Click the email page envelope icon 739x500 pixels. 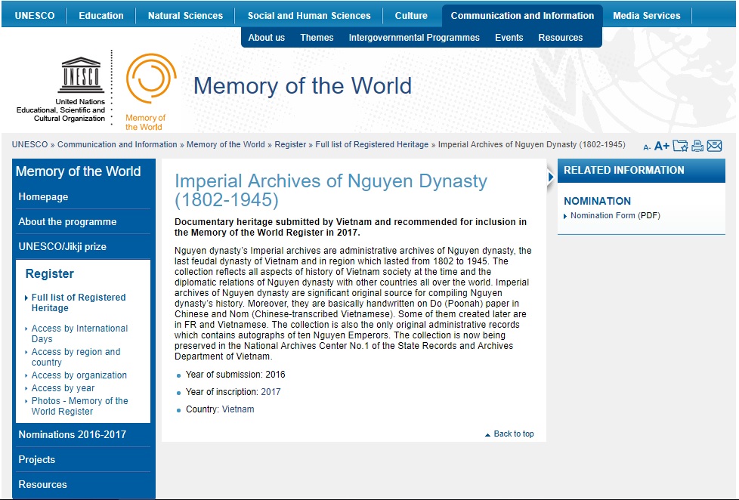[x=715, y=146]
